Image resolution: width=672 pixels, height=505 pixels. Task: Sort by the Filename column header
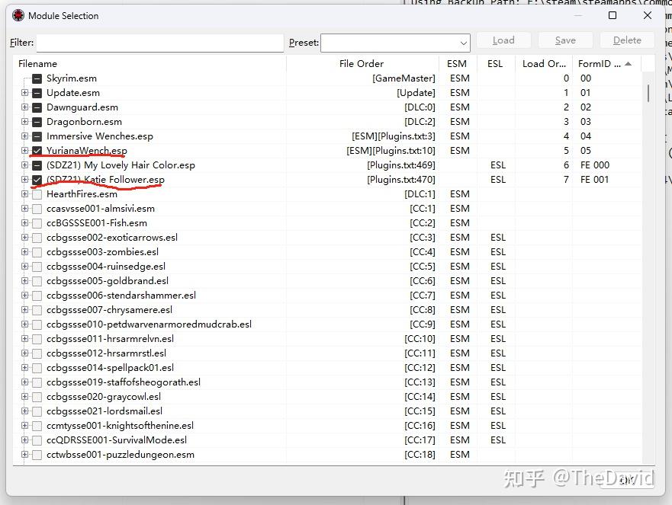coord(150,64)
